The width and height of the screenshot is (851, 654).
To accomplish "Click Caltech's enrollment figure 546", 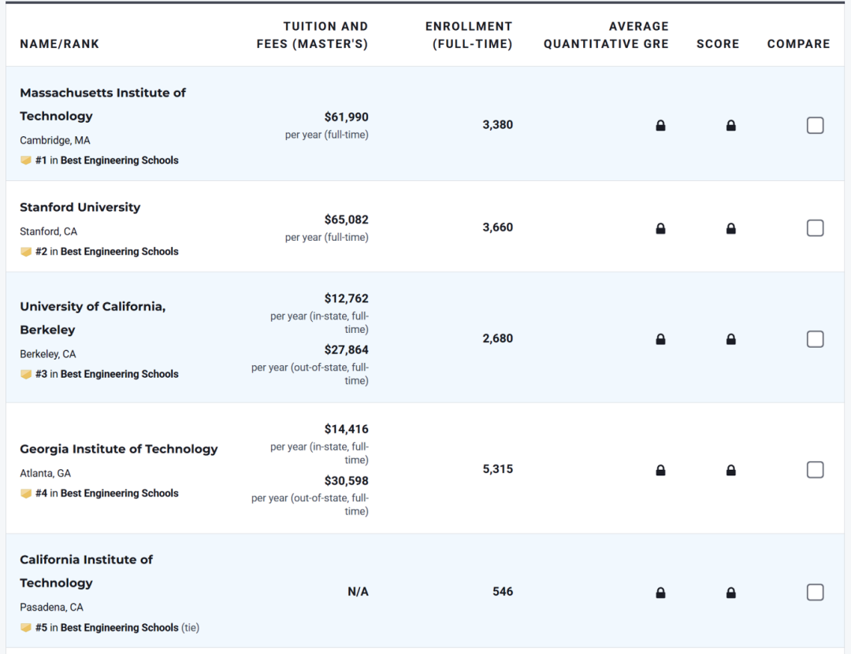I will [x=503, y=592].
